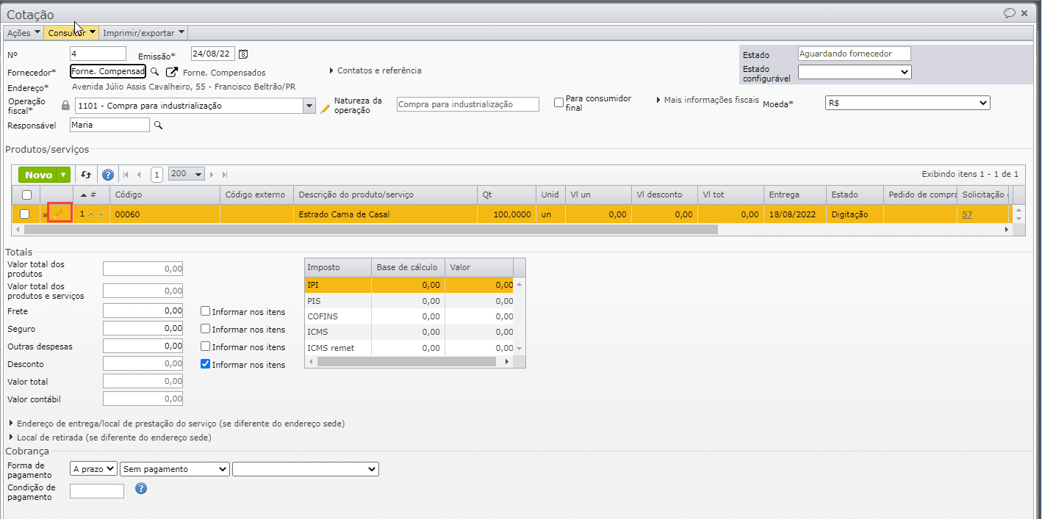Click help icon near Condição de pagamento
1042x519 pixels.
point(141,488)
